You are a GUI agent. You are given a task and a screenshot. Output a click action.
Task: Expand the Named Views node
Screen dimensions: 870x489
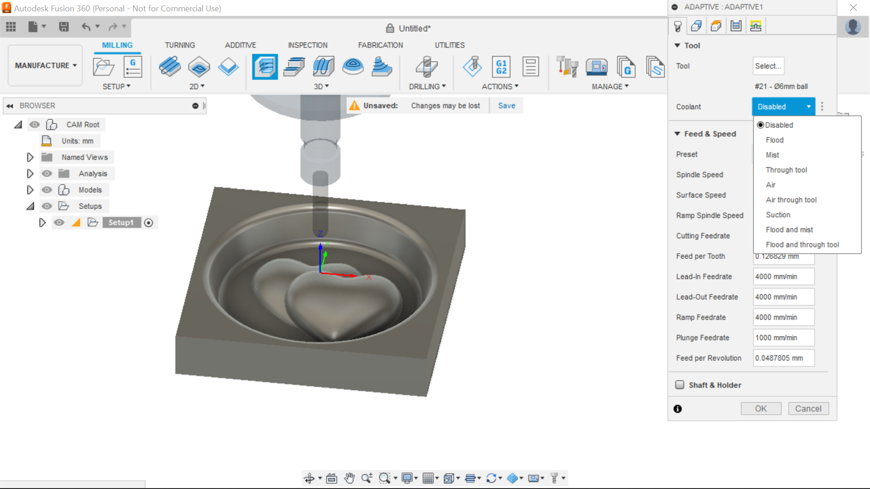coord(30,157)
